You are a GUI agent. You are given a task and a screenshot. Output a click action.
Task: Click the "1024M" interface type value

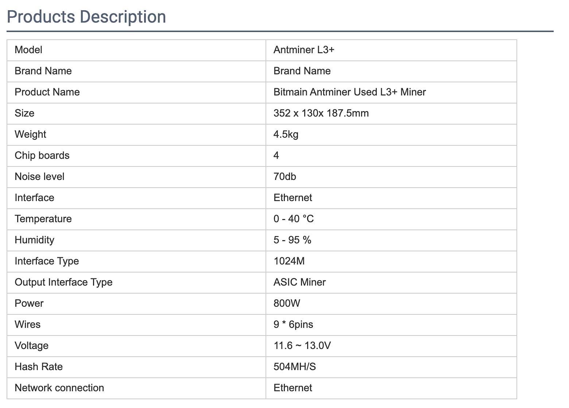(x=289, y=261)
